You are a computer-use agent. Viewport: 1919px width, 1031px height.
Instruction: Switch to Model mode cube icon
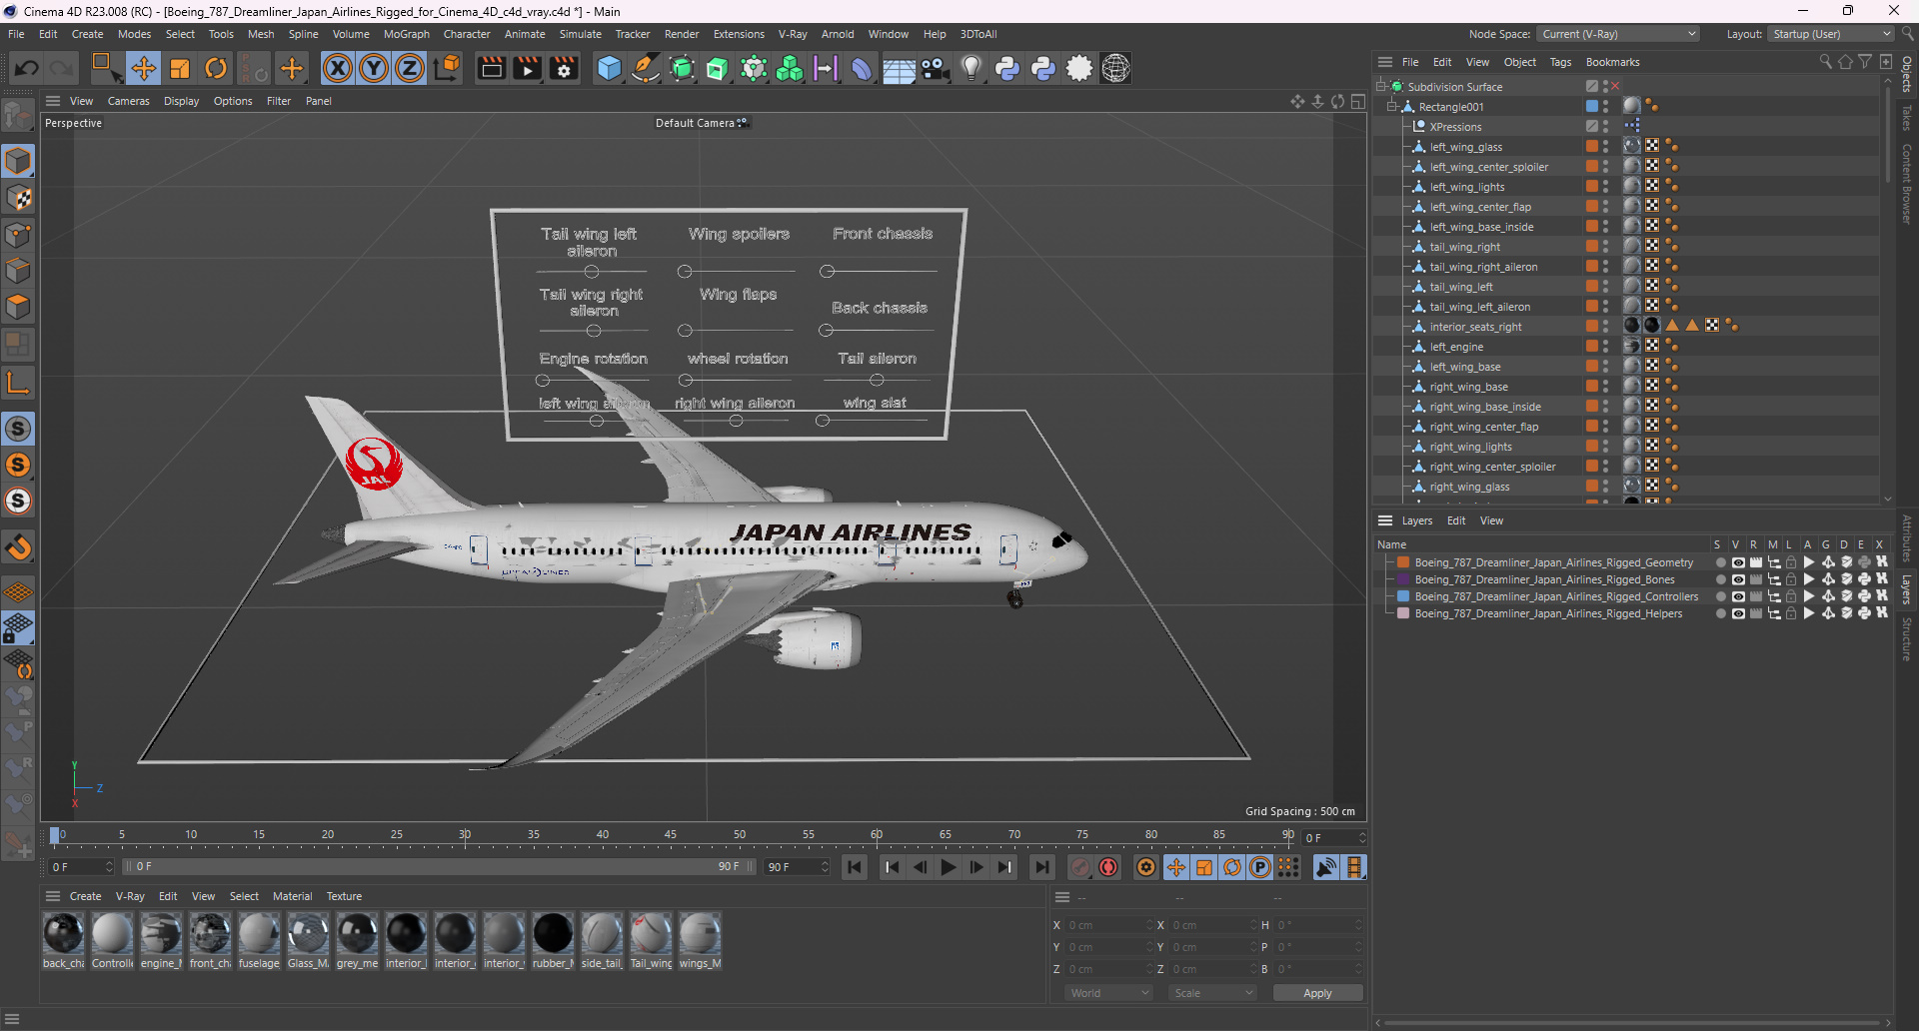click(18, 161)
